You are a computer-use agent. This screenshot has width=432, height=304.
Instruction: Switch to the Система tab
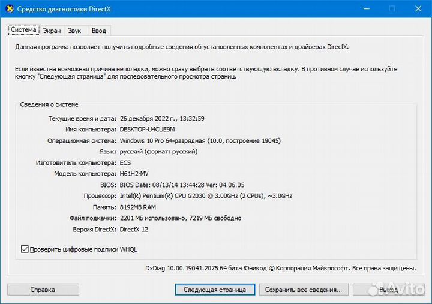[24, 30]
